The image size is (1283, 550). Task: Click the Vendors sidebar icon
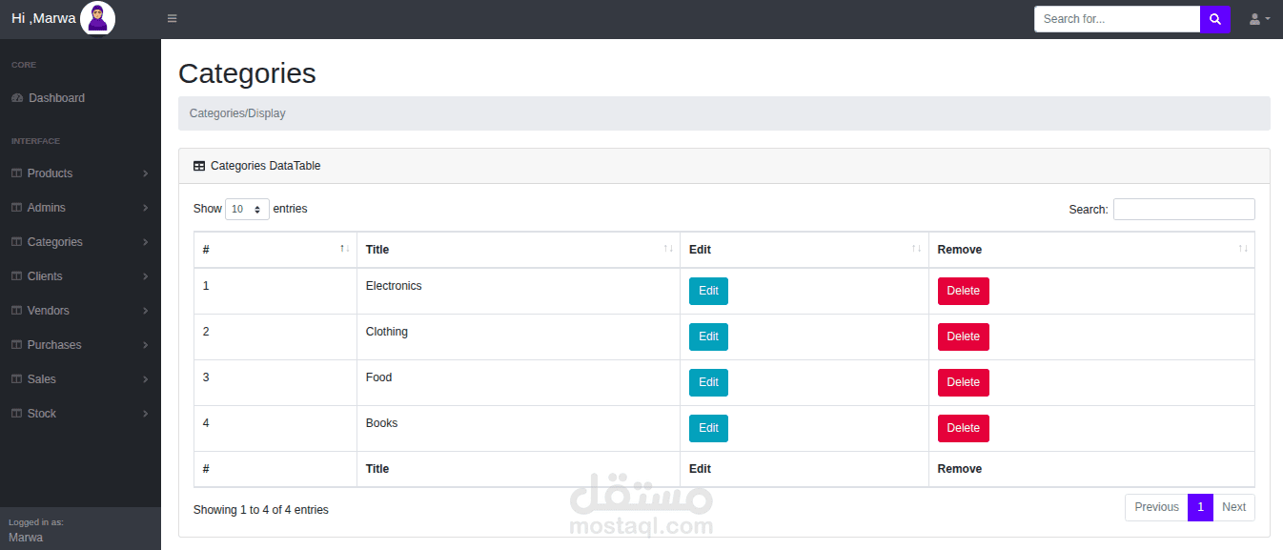[16, 311]
